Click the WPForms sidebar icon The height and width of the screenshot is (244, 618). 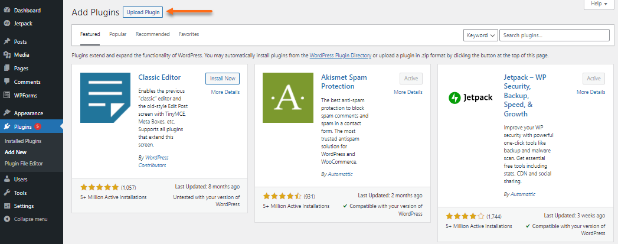coord(6,95)
